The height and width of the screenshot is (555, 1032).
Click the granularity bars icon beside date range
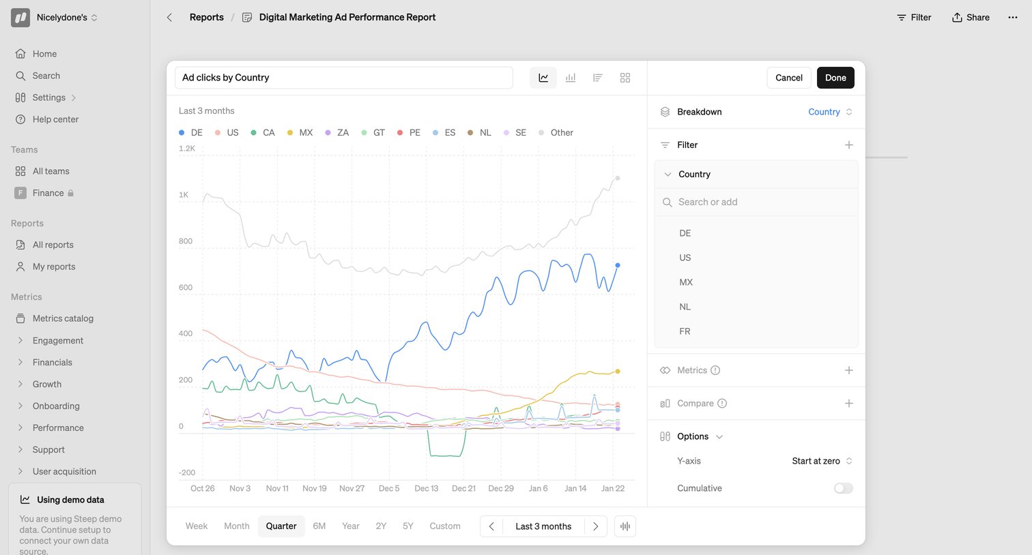click(x=625, y=526)
